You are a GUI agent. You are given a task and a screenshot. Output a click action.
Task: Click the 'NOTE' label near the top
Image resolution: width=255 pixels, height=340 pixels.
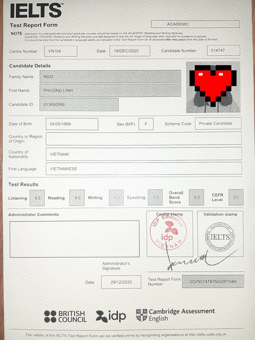click(17, 33)
